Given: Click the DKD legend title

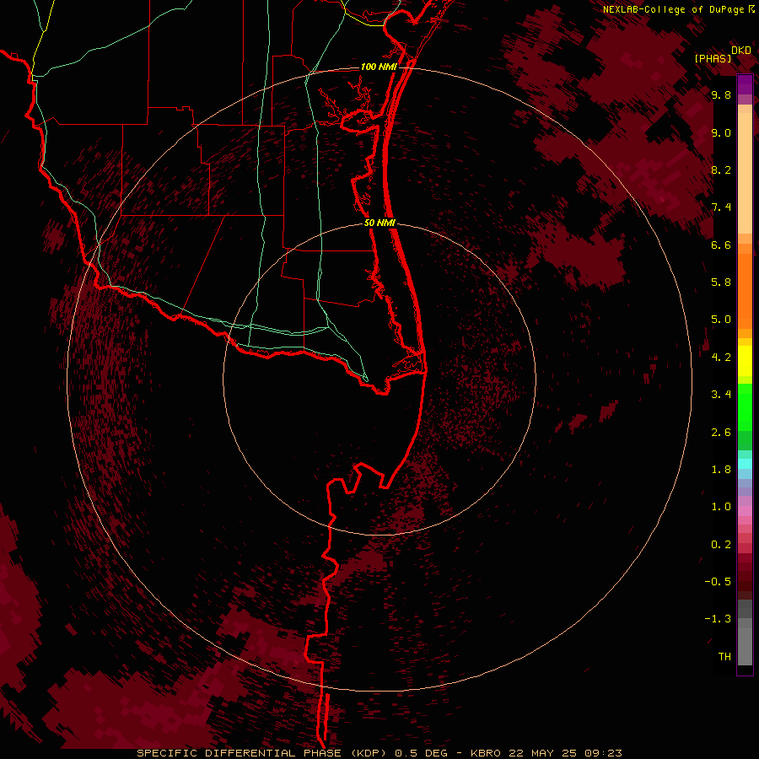Looking at the screenshot, I should point(741,51).
